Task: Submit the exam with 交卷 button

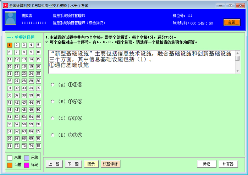Action: click(x=231, y=22)
